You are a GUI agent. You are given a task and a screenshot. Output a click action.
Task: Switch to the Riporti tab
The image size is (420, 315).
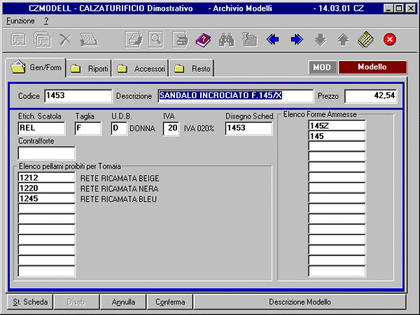(x=89, y=69)
